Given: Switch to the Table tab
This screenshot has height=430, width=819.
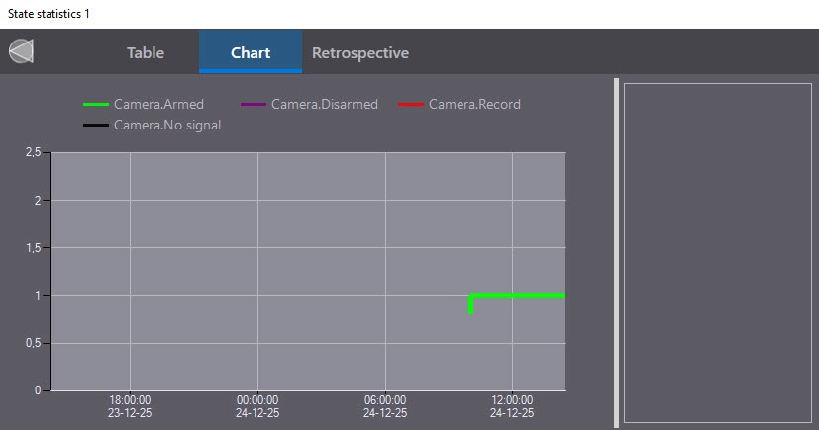Looking at the screenshot, I should coord(146,52).
